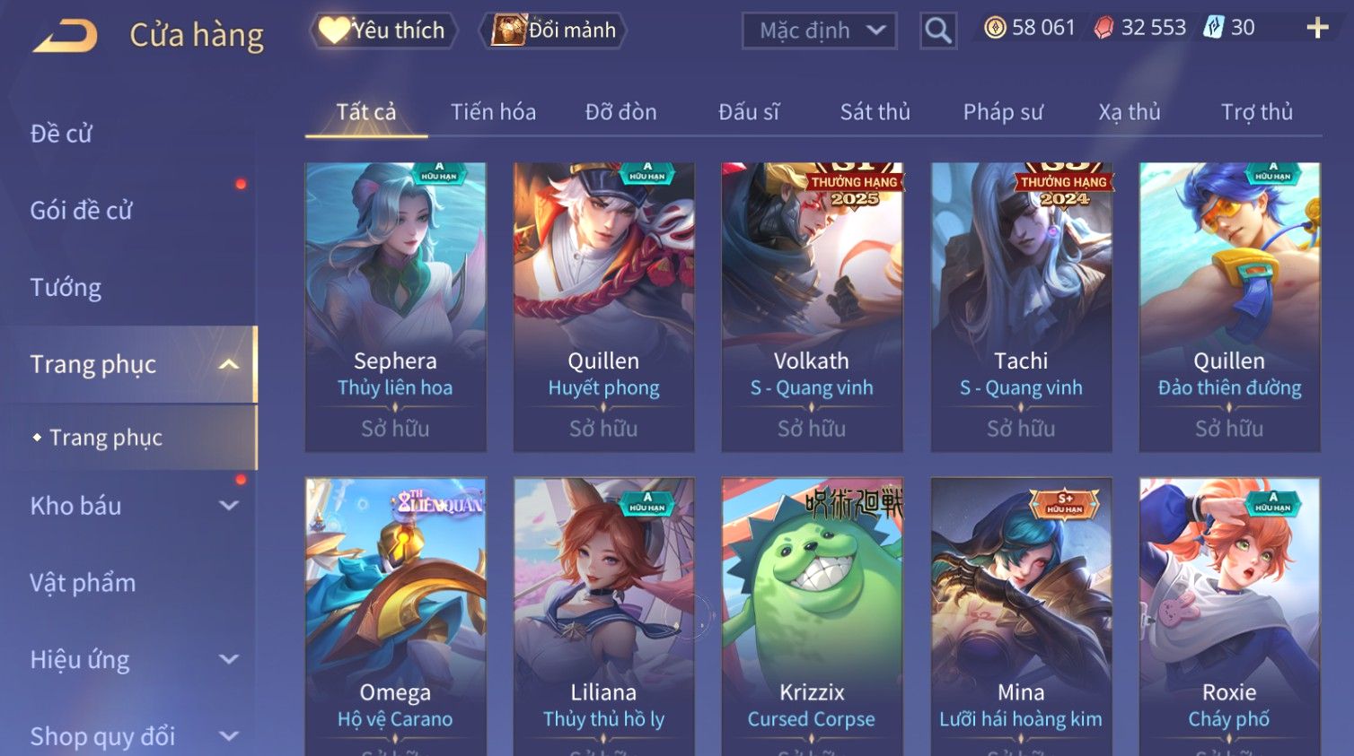Open Tướng in the sidebar
The width and height of the screenshot is (1354, 756).
(x=66, y=288)
